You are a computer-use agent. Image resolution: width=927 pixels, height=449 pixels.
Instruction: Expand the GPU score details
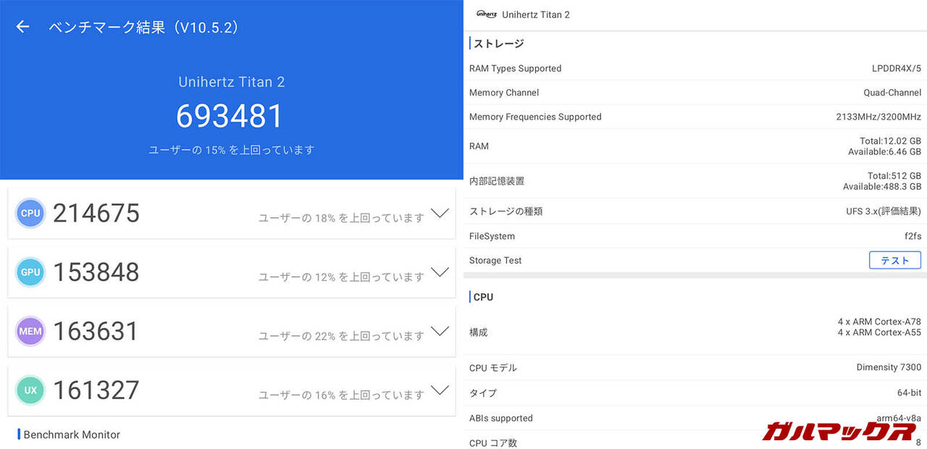point(440,272)
